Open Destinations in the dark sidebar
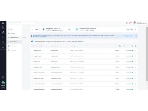The height and width of the screenshot is (111, 148). tap(3, 48)
